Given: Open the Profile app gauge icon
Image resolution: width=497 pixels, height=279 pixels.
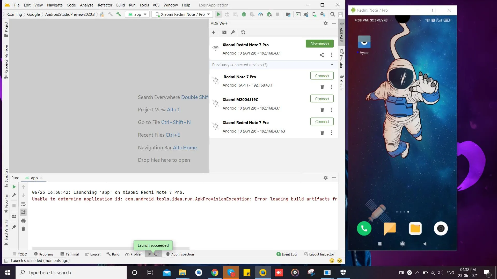Looking at the screenshot, I should coord(261,14).
